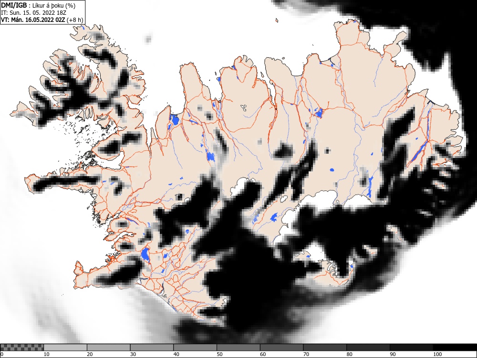The width and height of the screenshot is (477, 358).
Task: Click the 70–80% legend color segment
Action: (x=325, y=347)
